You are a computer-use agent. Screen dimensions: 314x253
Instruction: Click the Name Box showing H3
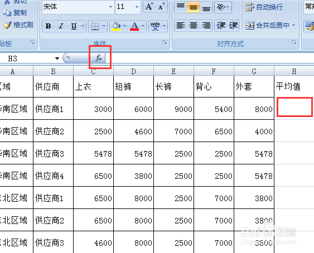click(27, 59)
